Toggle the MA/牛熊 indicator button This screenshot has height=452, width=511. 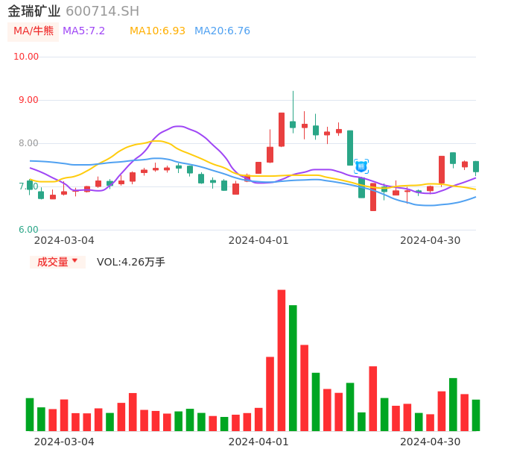point(34,31)
